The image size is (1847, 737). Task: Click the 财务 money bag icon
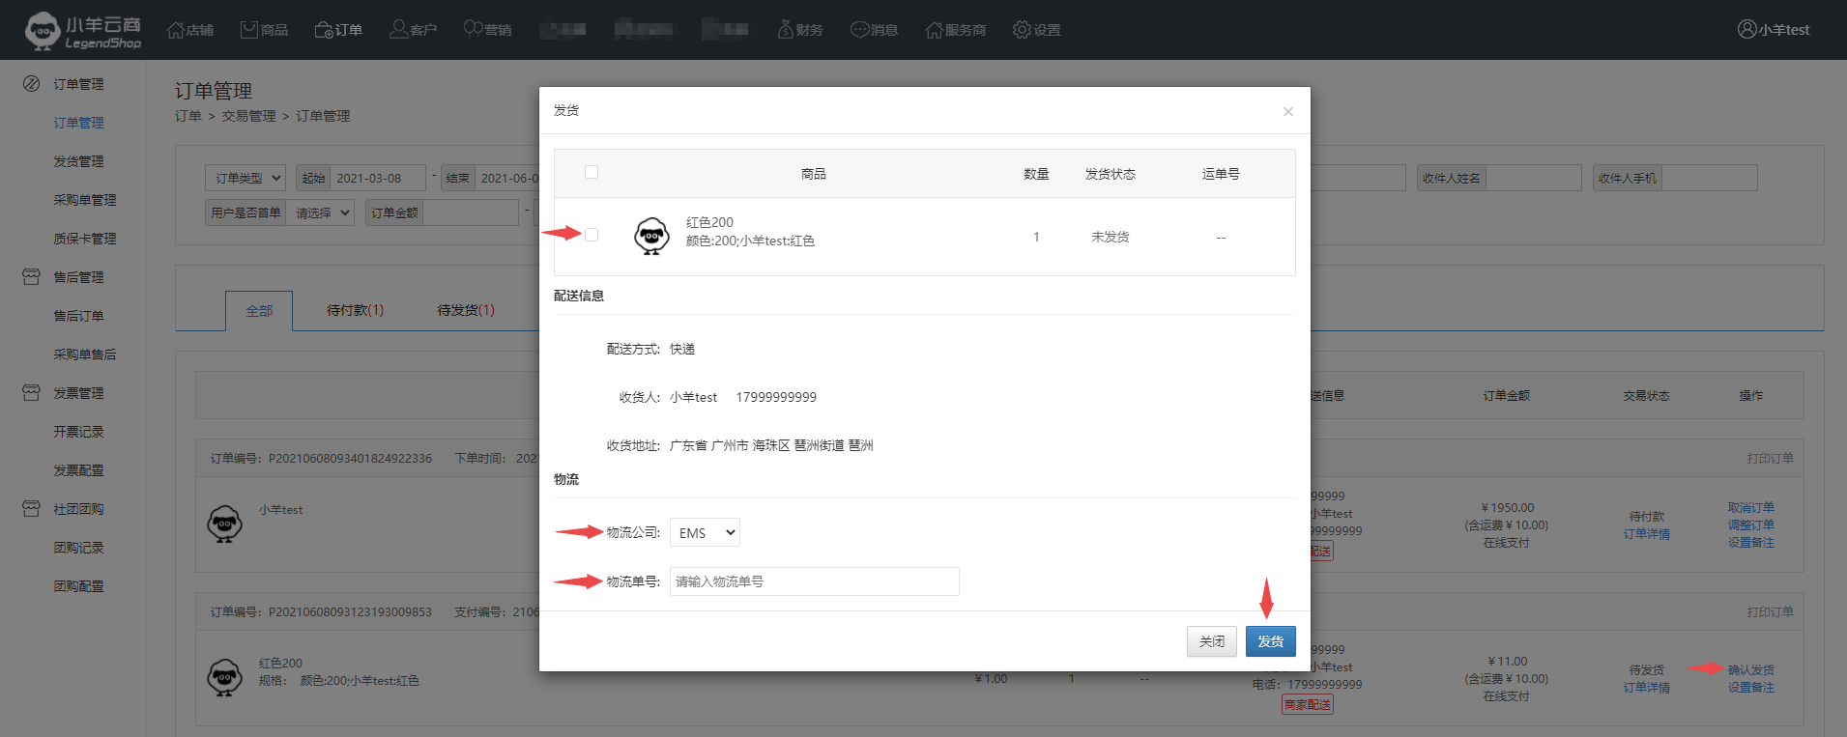coord(785,30)
